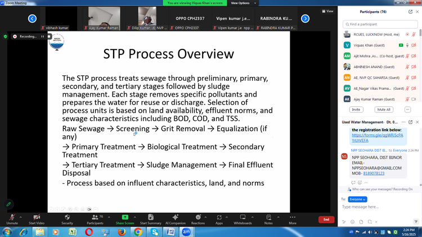Expand the arrow next to Participants
The width and height of the screenshot is (422, 237).
109,217
